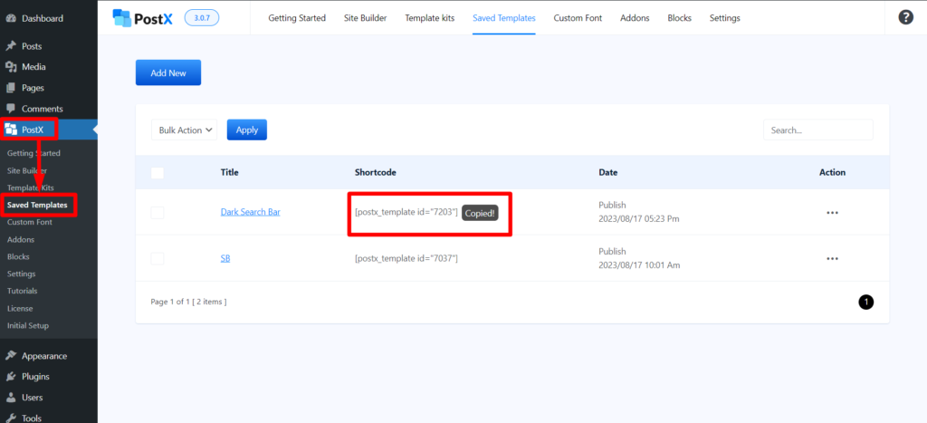Open the SB template link
Image resolution: width=927 pixels, height=423 pixels.
pyautogui.click(x=225, y=258)
